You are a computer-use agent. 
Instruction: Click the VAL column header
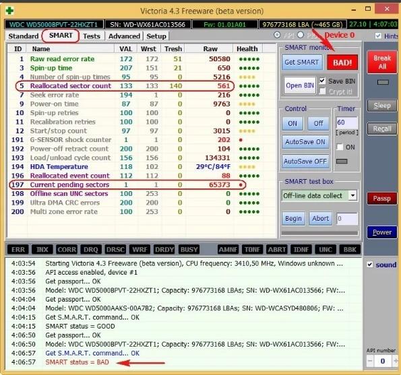click(x=125, y=48)
